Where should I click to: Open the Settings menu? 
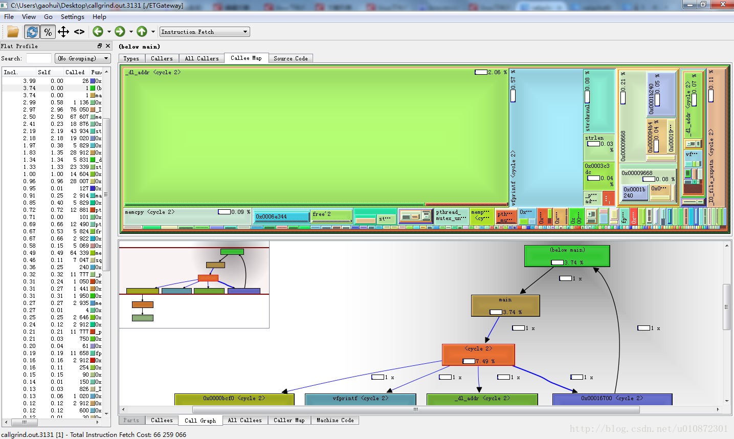72,17
